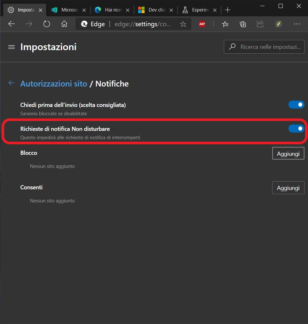The image size is (308, 324).
Task: Add page to favorites star icon
Action: tap(183, 24)
